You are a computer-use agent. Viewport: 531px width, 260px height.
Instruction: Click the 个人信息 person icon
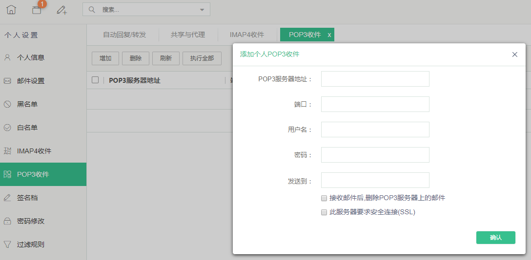pos(7,58)
